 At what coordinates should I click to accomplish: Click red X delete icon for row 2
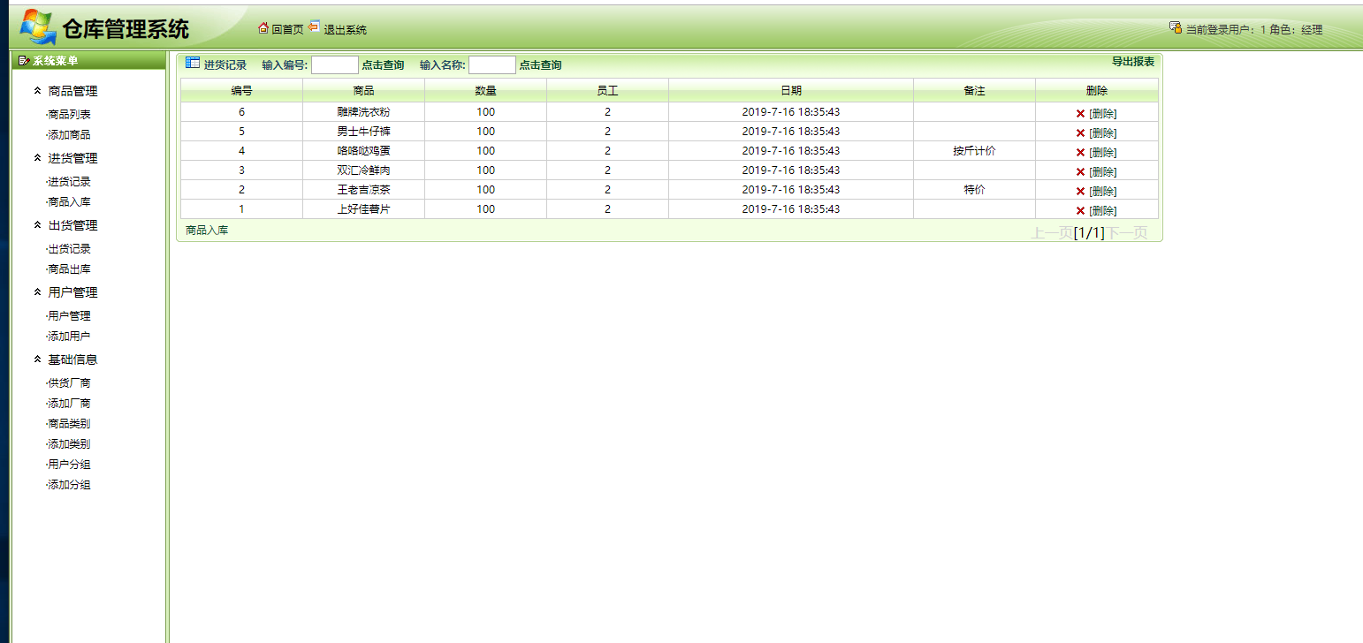pos(1080,192)
